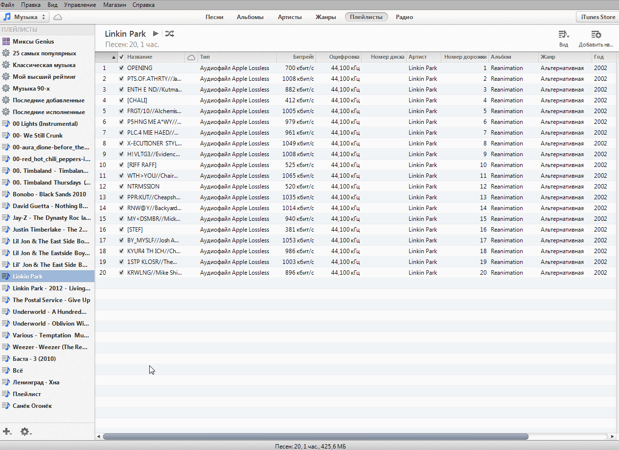Open the iCloud icon beside Музыка
The image size is (619, 450).
tap(58, 17)
